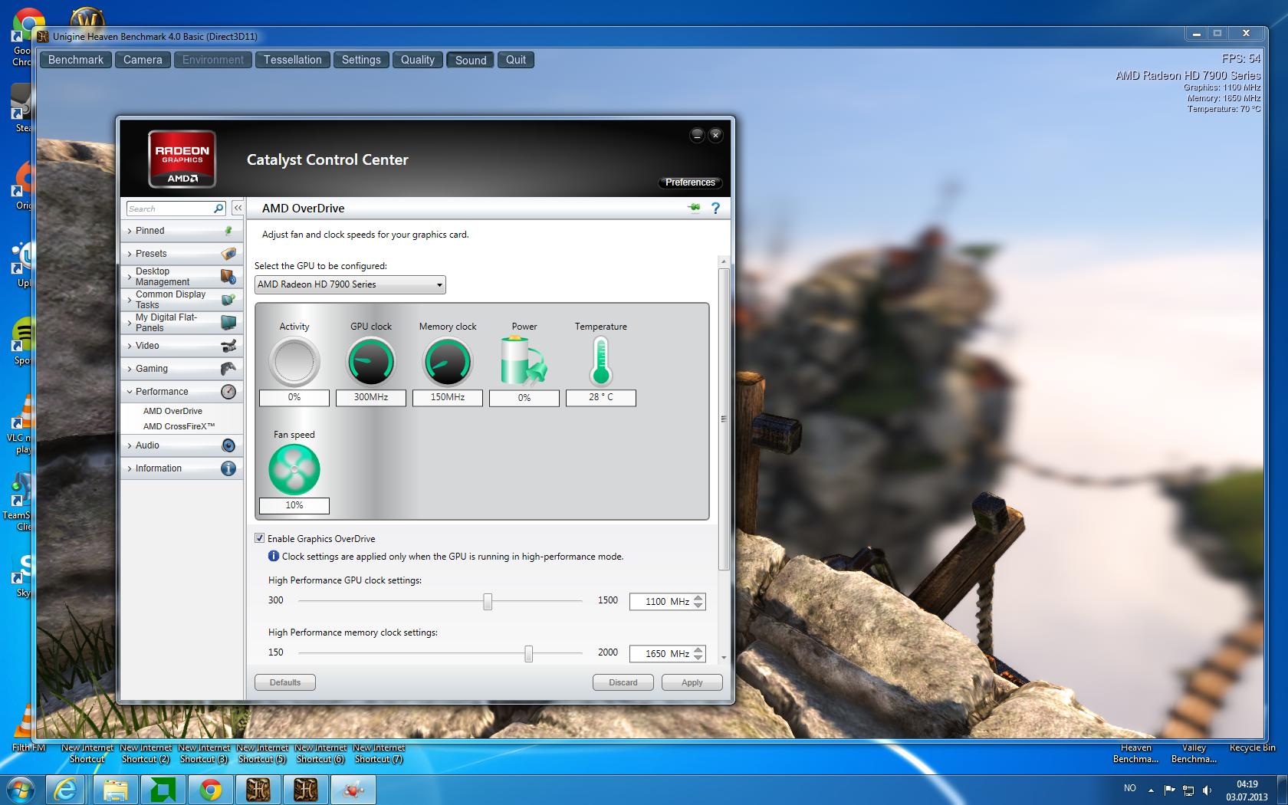Image resolution: width=1288 pixels, height=805 pixels.
Task: Open Google Chrome from taskbar
Action: click(211, 790)
